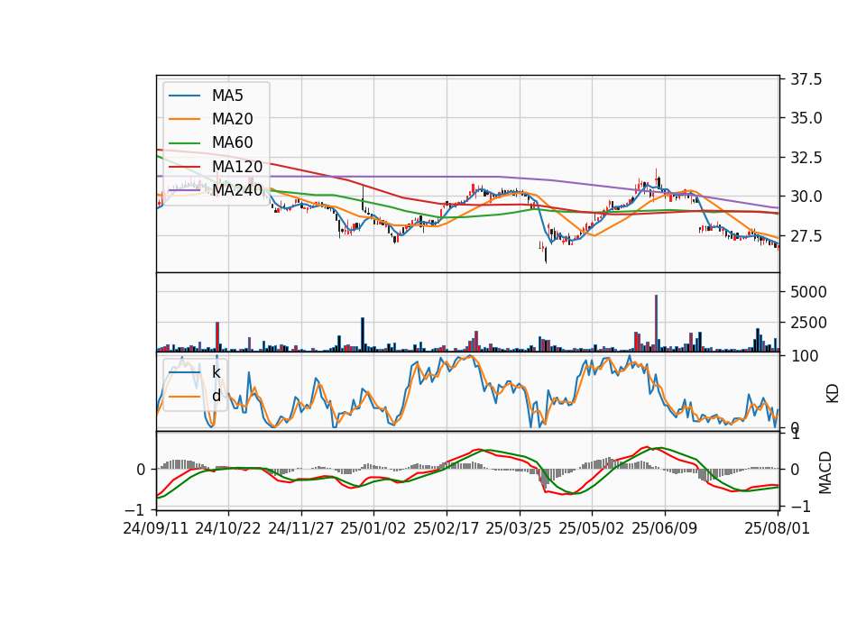Click the 37.5 price axis value
Image resolution: width=866 pixels, height=622 pixels.
806,79
